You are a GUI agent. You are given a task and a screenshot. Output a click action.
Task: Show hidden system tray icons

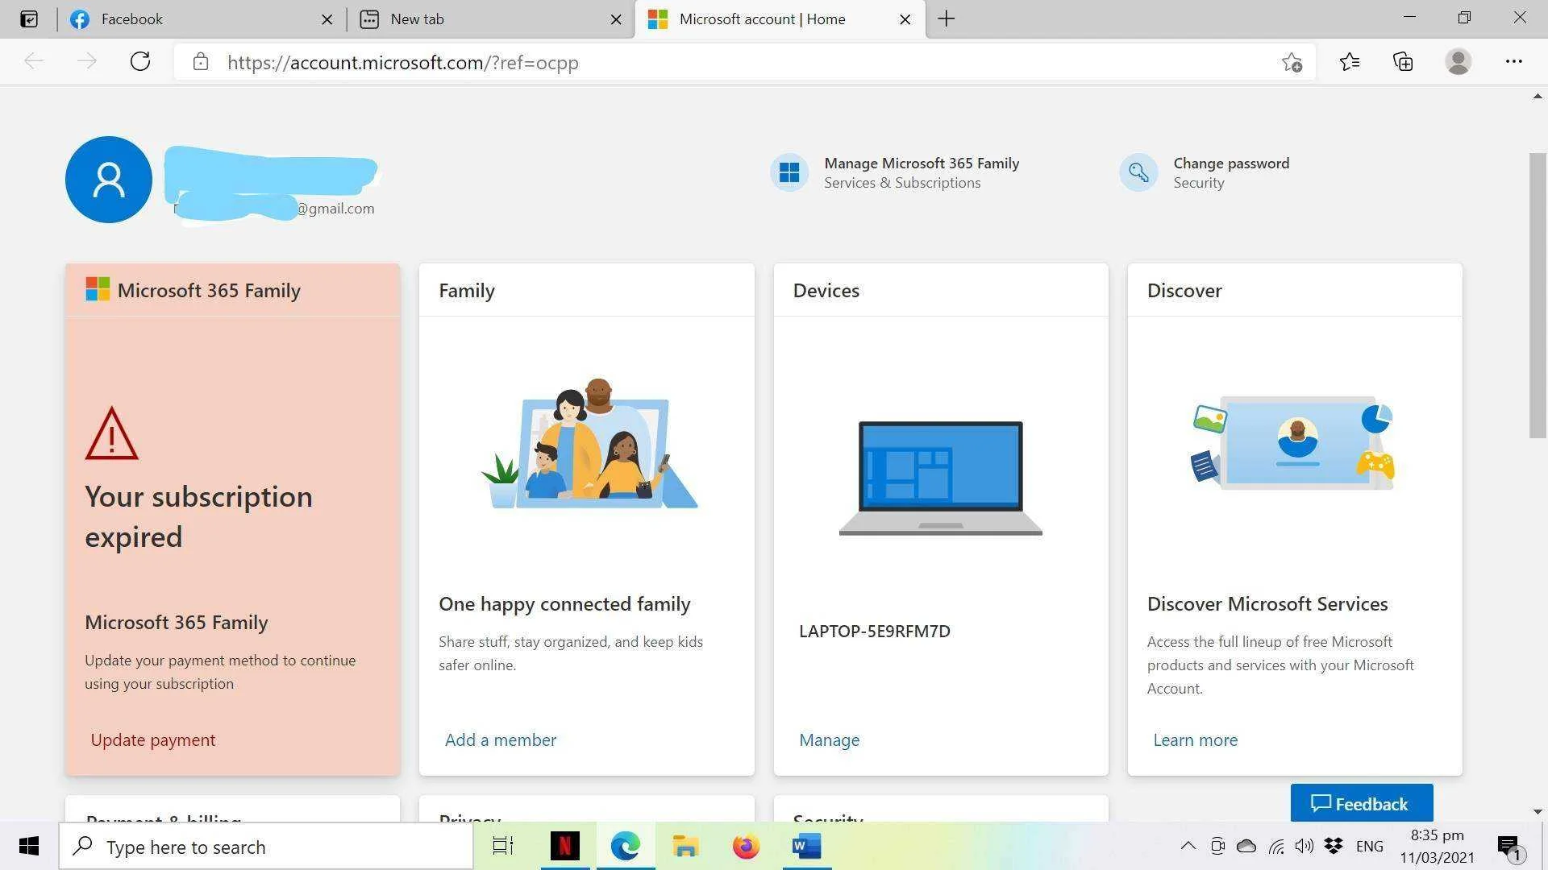tap(1188, 846)
